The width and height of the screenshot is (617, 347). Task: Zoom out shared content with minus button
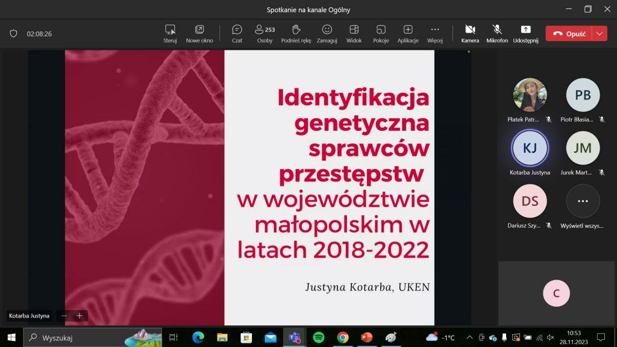click(64, 316)
